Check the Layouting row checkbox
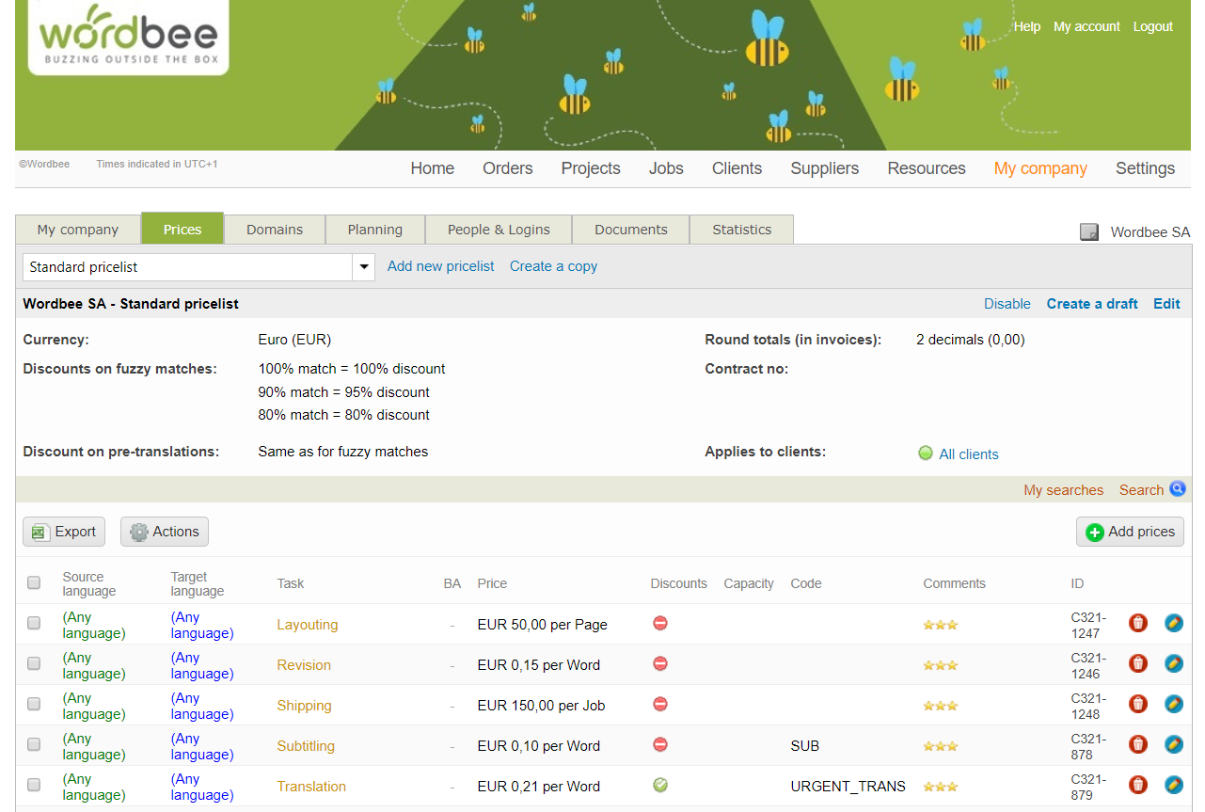The width and height of the screenshot is (1205, 812). tap(34, 623)
